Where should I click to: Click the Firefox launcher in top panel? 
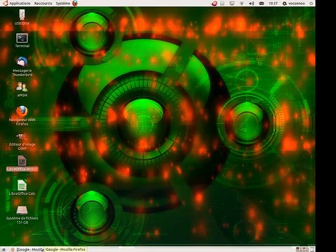click(x=75, y=3)
